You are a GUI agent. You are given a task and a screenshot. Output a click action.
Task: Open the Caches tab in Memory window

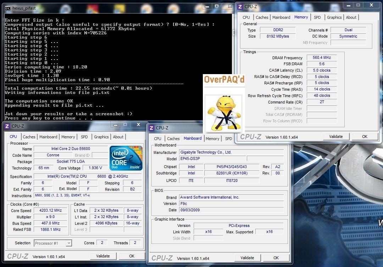pos(262,17)
